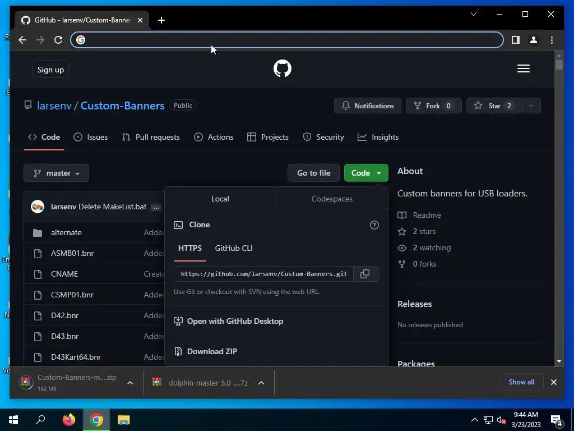Open File Explorer from taskbar
574x431 pixels.
124,420
